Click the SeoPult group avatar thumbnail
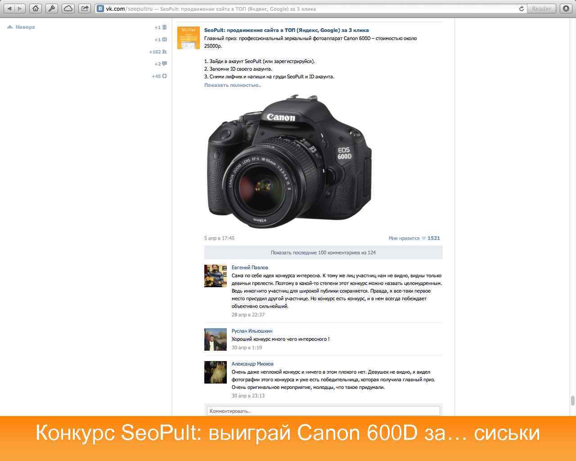The image size is (576, 461). pos(188,38)
